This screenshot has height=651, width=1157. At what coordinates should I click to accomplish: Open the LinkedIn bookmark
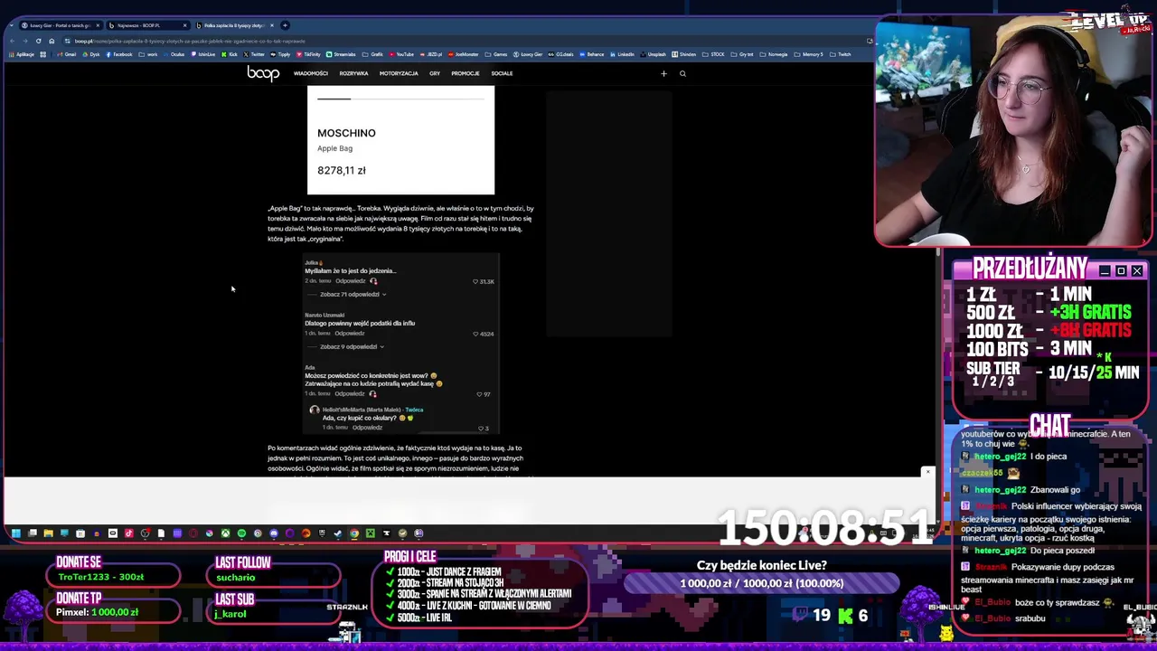tap(622, 54)
